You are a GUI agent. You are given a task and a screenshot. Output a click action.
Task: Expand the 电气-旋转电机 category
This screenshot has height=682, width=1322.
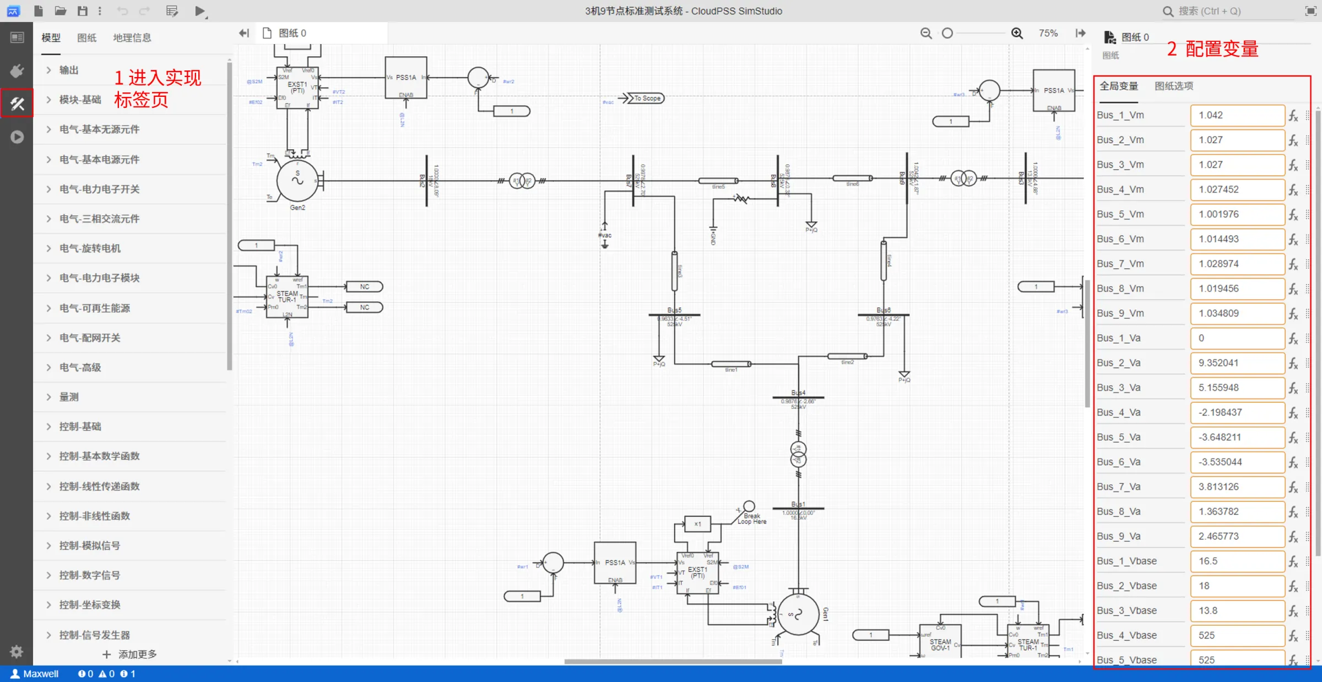130,248
